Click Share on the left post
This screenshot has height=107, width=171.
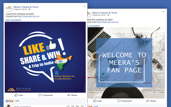coord(72,95)
